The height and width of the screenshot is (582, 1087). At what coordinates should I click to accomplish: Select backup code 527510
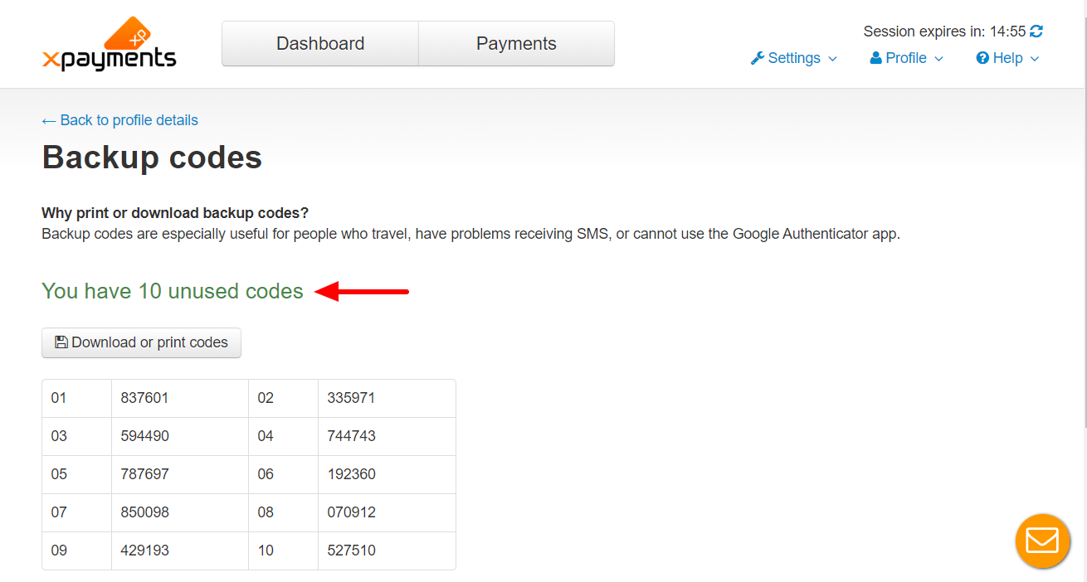(x=351, y=550)
